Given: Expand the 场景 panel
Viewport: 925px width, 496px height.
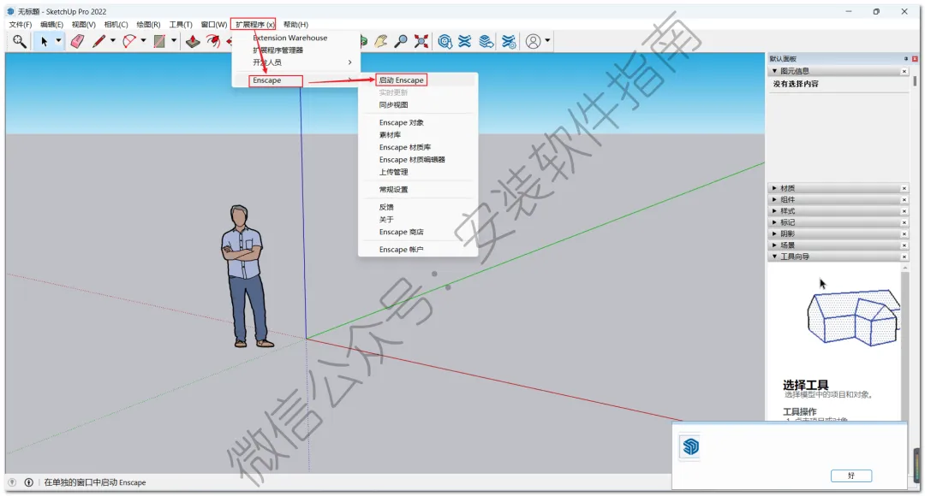Looking at the screenshot, I should coord(774,245).
